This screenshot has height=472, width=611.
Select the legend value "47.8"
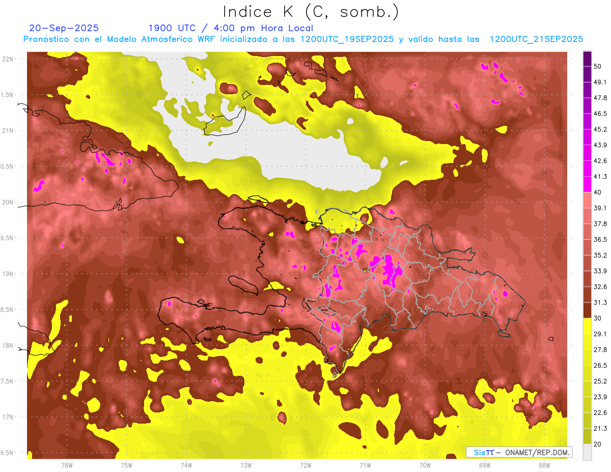[600, 98]
